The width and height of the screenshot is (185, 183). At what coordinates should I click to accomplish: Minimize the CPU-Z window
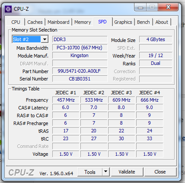coord(140,7)
